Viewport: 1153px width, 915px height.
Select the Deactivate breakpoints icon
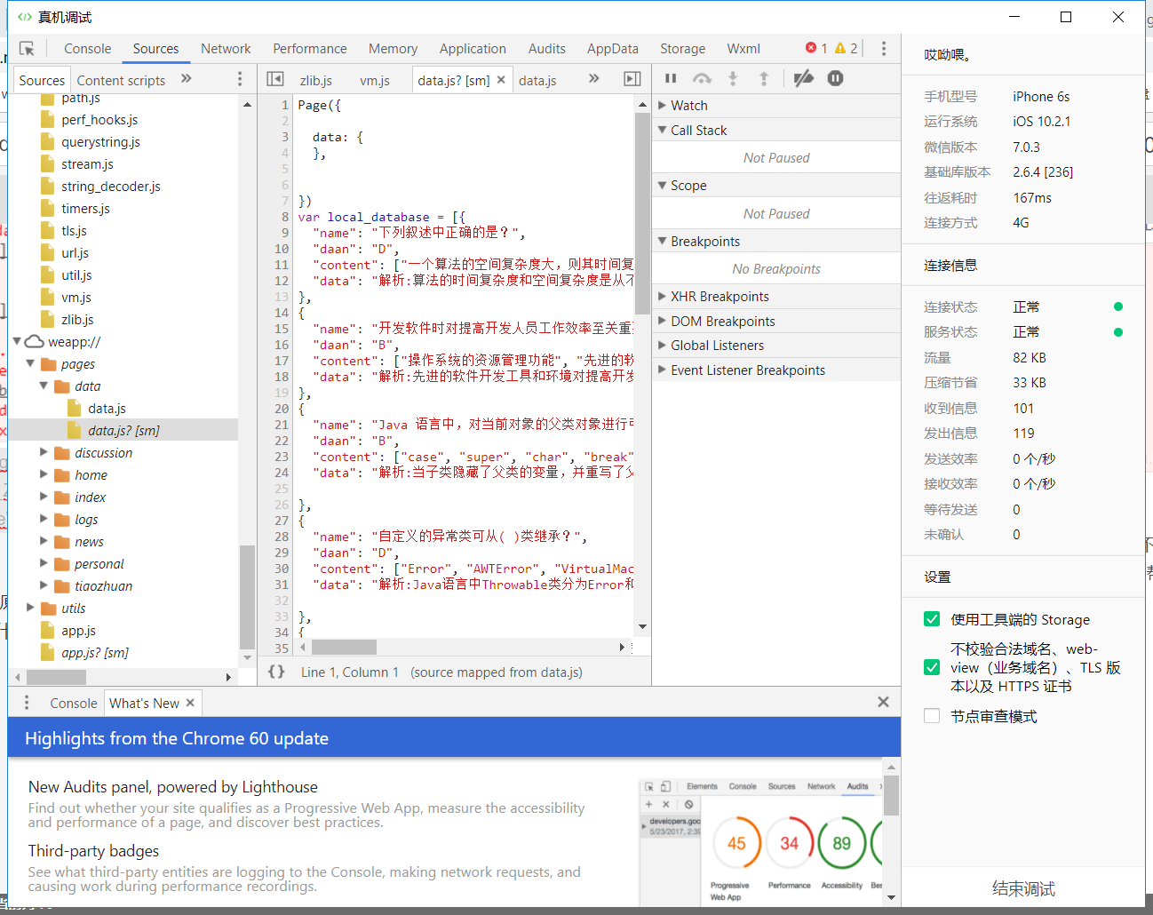click(x=804, y=78)
